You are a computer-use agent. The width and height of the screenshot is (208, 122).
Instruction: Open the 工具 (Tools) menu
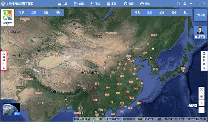[111, 4]
